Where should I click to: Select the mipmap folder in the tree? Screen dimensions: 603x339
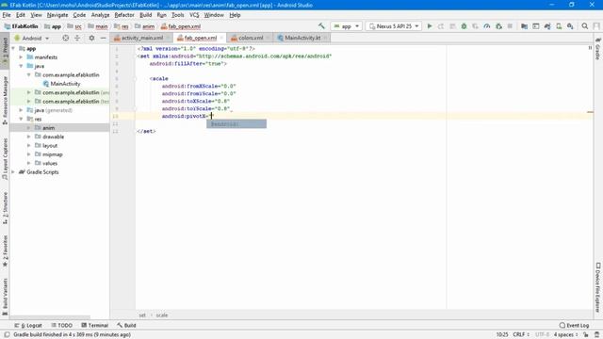point(53,154)
